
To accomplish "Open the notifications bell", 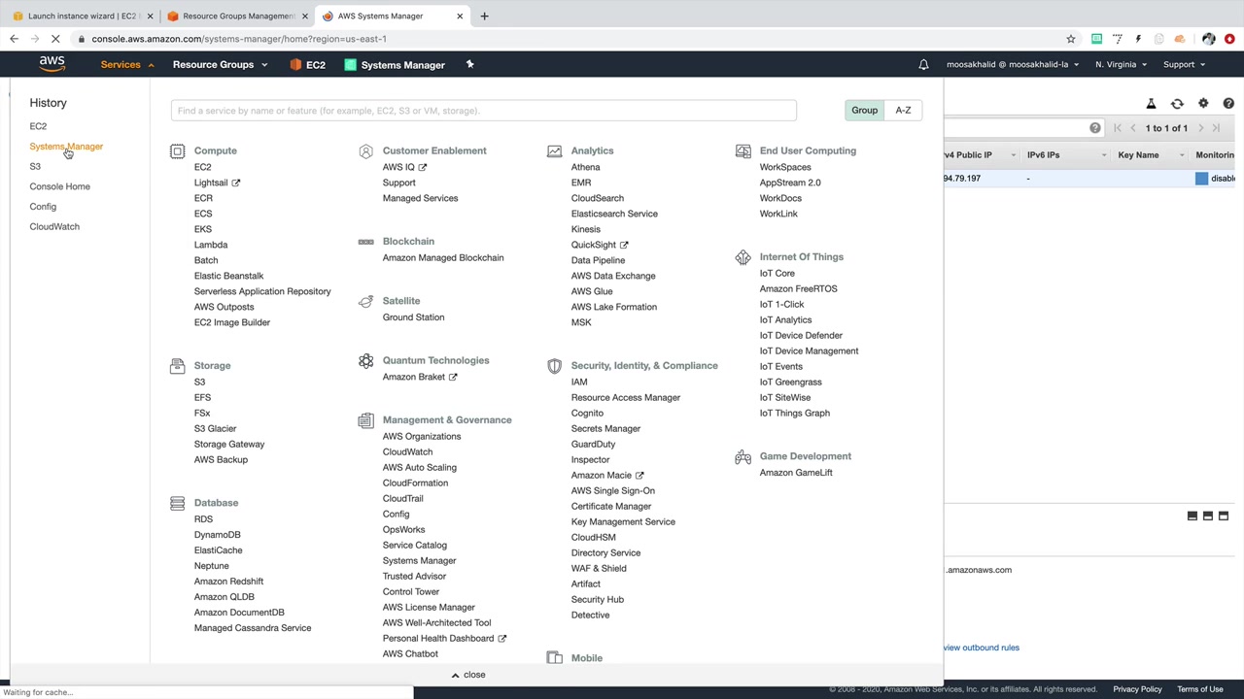I will tap(923, 65).
